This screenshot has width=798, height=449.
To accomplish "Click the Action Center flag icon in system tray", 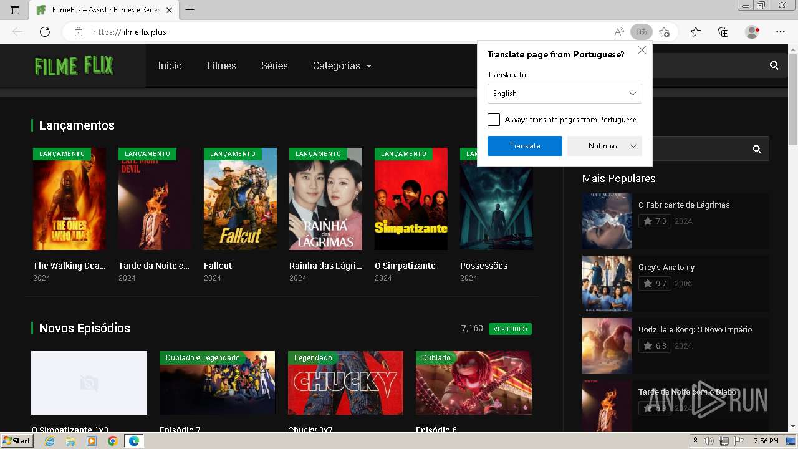I will click(x=739, y=441).
